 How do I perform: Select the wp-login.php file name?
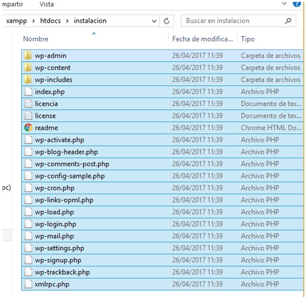click(x=55, y=224)
